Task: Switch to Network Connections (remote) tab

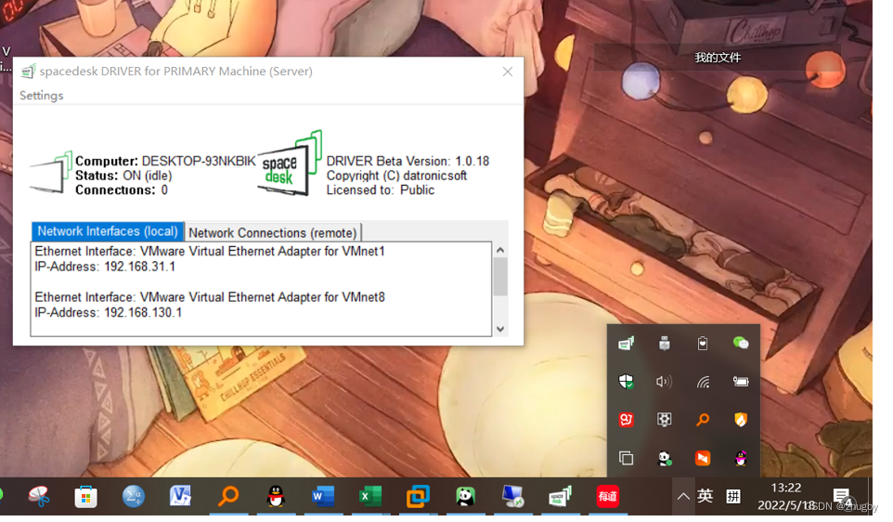Action: click(x=273, y=232)
